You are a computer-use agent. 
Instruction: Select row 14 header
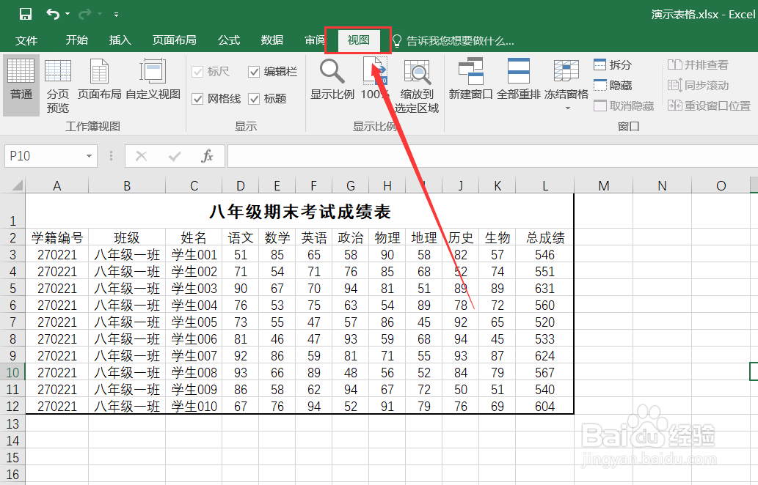point(12,440)
